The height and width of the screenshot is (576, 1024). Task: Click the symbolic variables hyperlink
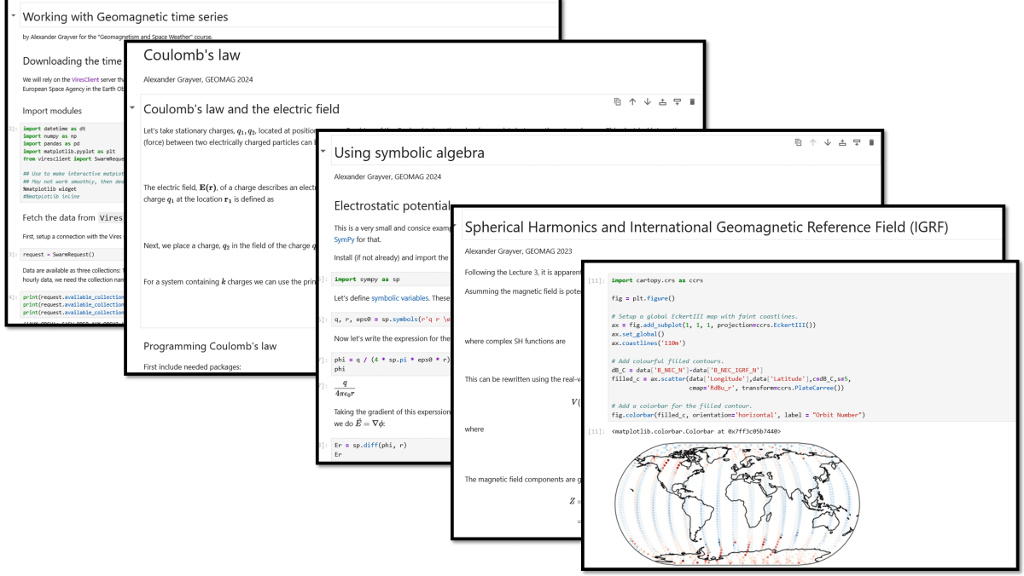pyautogui.click(x=399, y=297)
